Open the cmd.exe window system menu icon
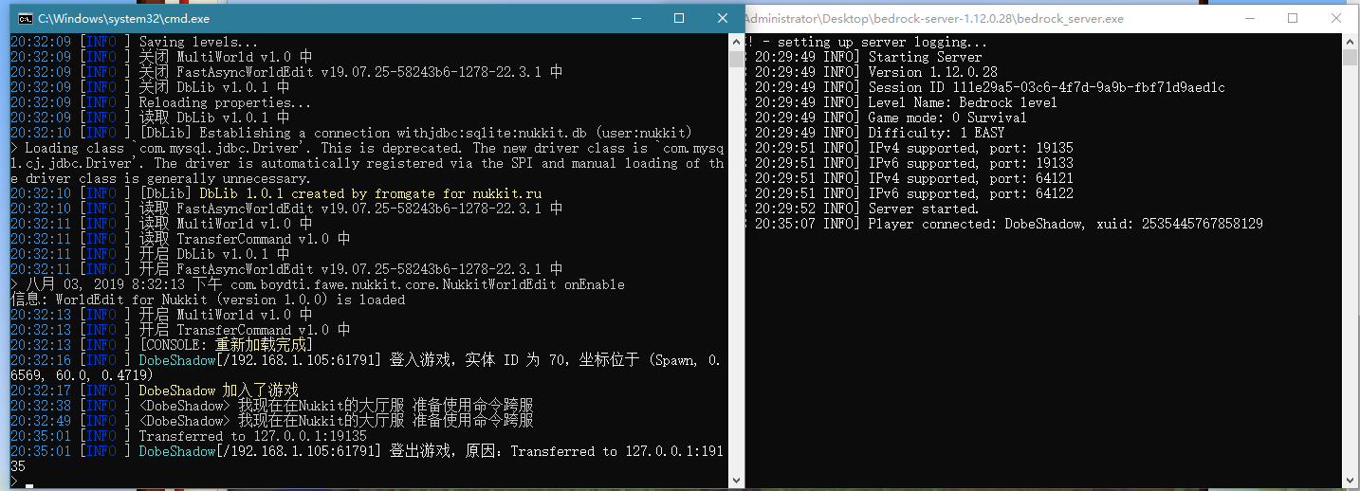 point(24,18)
